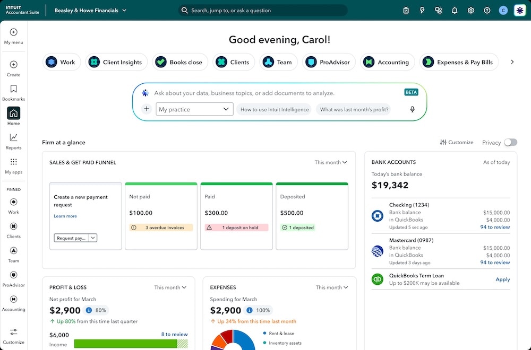Enable the Privacy toggle
The width and height of the screenshot is (531, 350).
tap(511, 142)
